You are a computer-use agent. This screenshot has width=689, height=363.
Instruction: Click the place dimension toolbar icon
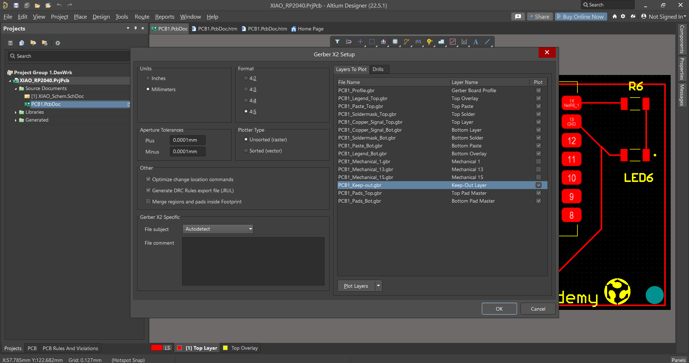464,42
